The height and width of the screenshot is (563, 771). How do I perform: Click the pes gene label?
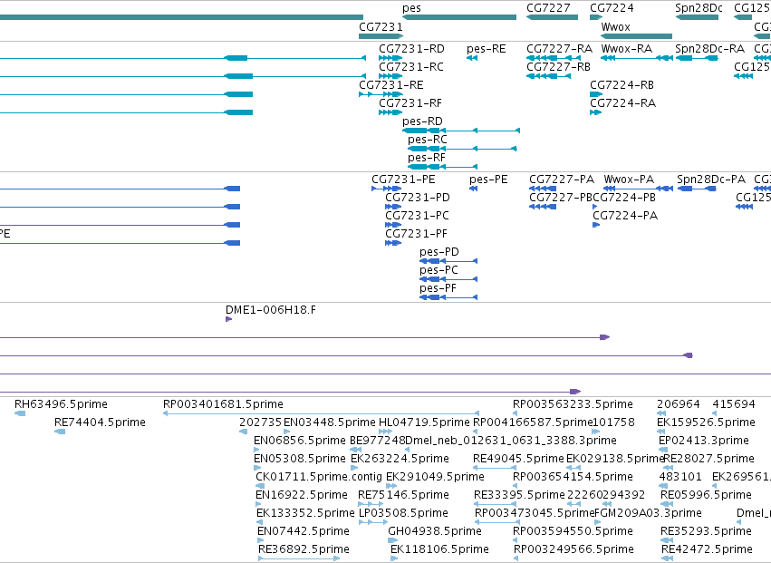pyautogui.click(x=411, y=8)
